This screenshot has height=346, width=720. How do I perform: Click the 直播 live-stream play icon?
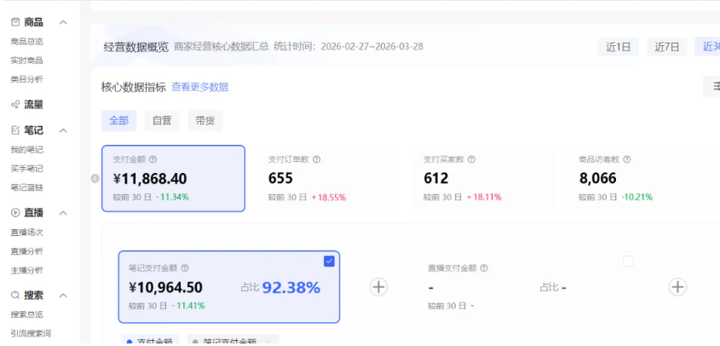[x=15, y=213]
